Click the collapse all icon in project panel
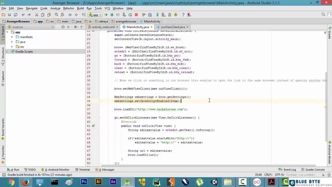This screenshot has height=187, width=332. click(68, 27)
